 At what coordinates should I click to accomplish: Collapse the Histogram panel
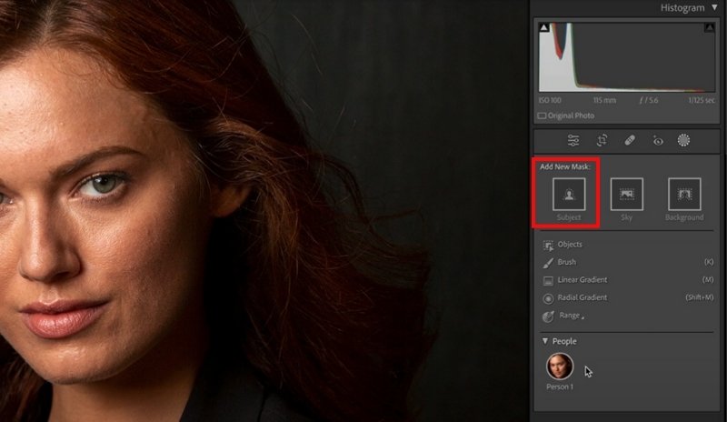pos(714,7)
